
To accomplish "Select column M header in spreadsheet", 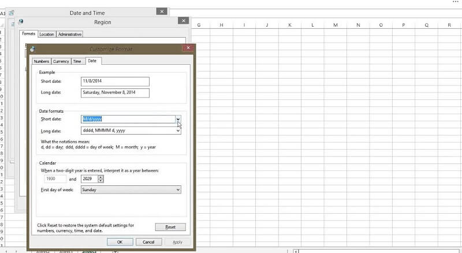I will coord(336,25).
